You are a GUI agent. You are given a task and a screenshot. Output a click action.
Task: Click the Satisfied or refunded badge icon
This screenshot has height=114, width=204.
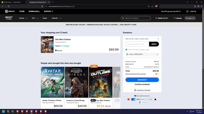[x=135, y=90]
